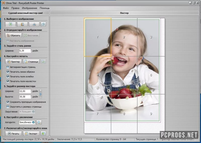Click heading 1. Выберите изображение

point(19,19)
